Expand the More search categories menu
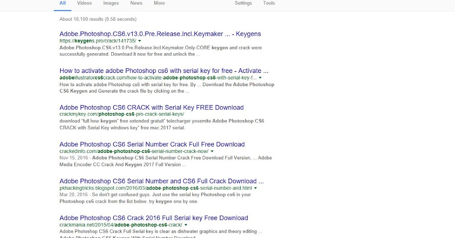 [x=159, y=3]
